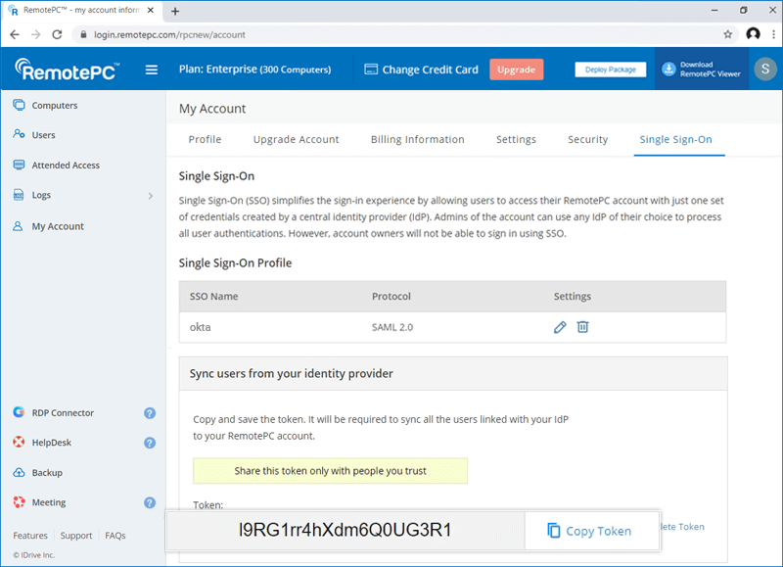The height and width of the screenshot is (567, 783).
Task: Switch to the Billing Information tab
Action: pyautogui.click(x=418, y=139)
